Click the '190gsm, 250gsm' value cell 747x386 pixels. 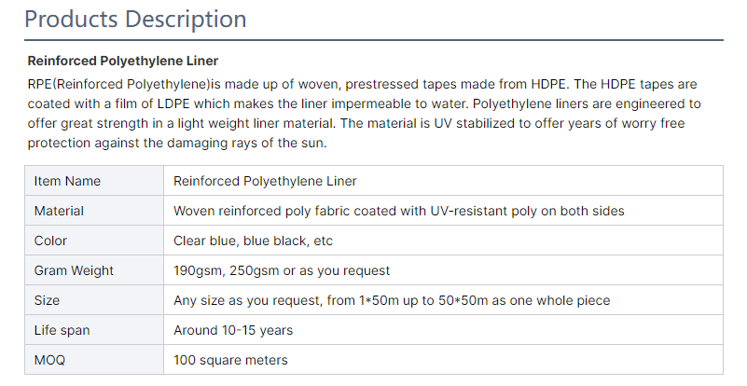click(x=282, y=270)
